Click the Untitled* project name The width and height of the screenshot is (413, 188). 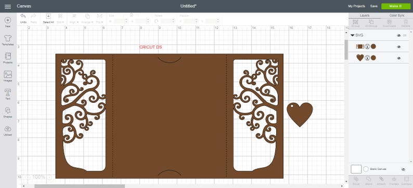pyautogui.click(x=188, y=6)
